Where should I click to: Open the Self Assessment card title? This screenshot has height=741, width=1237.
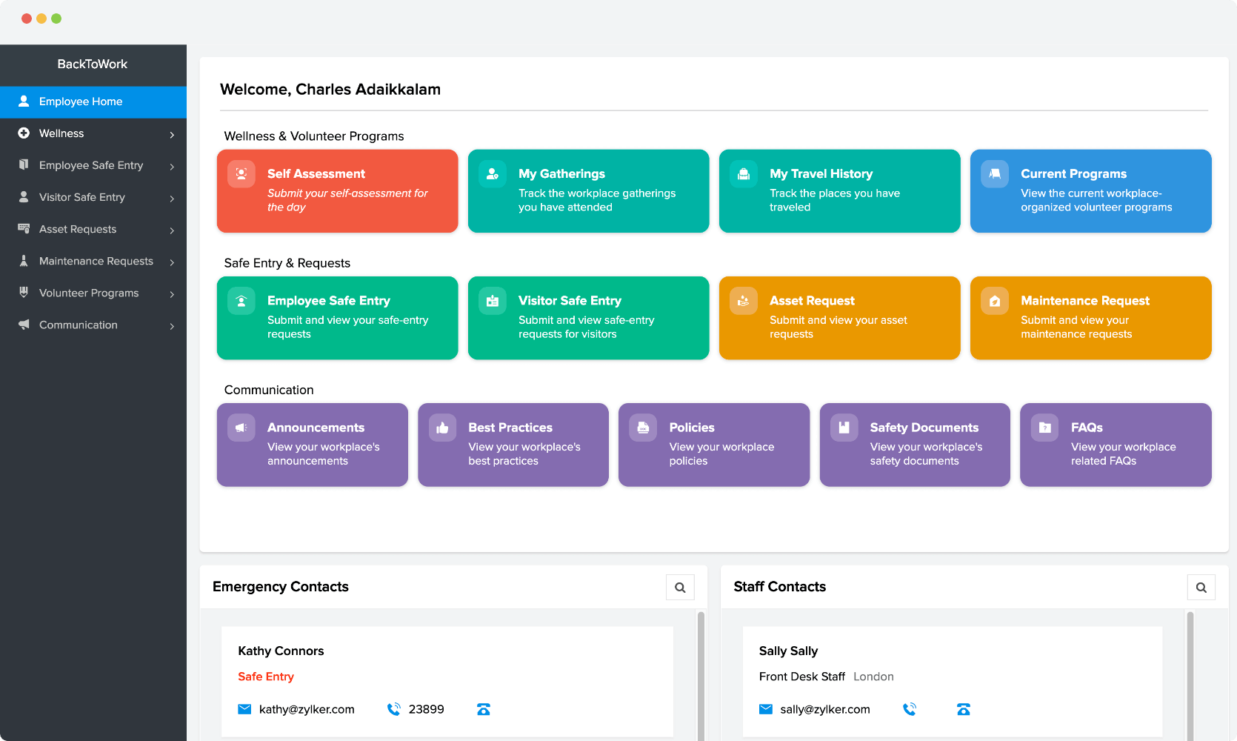tap(316, 173)
